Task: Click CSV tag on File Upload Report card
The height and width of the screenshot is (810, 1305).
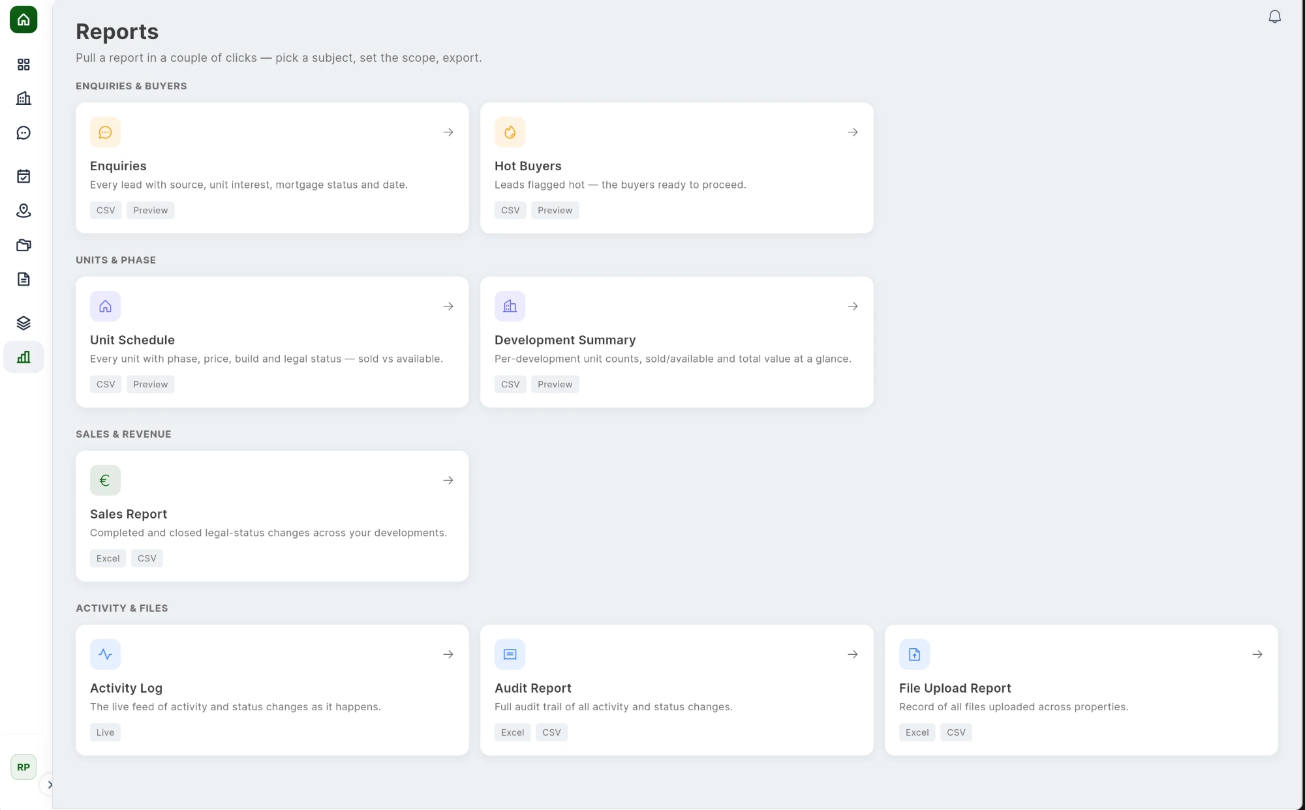Action: pos(956,732)
